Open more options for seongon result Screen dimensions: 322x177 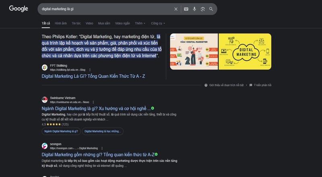(x=102, y=148)
